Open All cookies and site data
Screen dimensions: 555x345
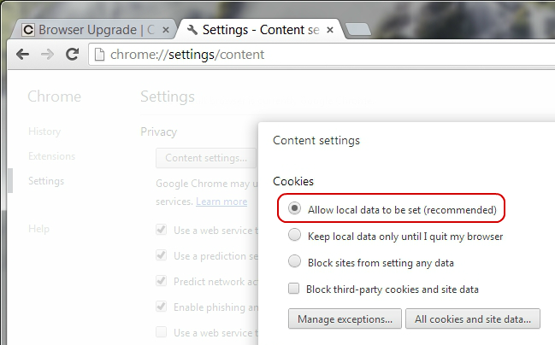point(473,319)
